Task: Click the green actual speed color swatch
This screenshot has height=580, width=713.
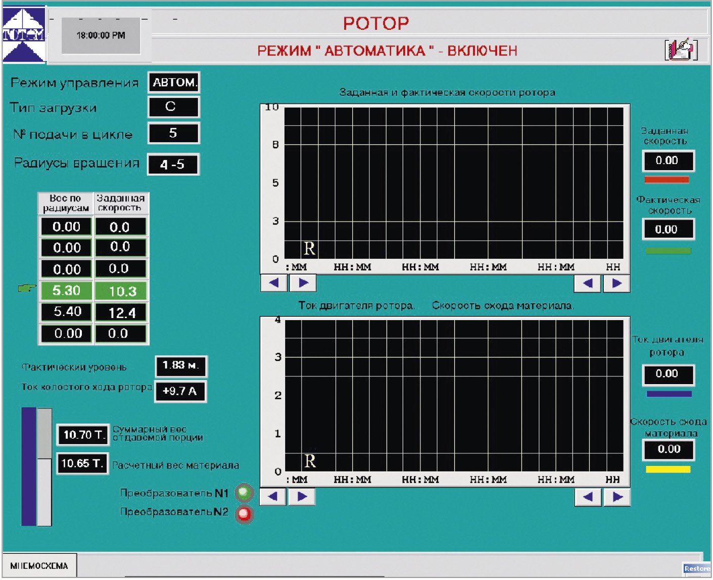Action: point(668,251)
